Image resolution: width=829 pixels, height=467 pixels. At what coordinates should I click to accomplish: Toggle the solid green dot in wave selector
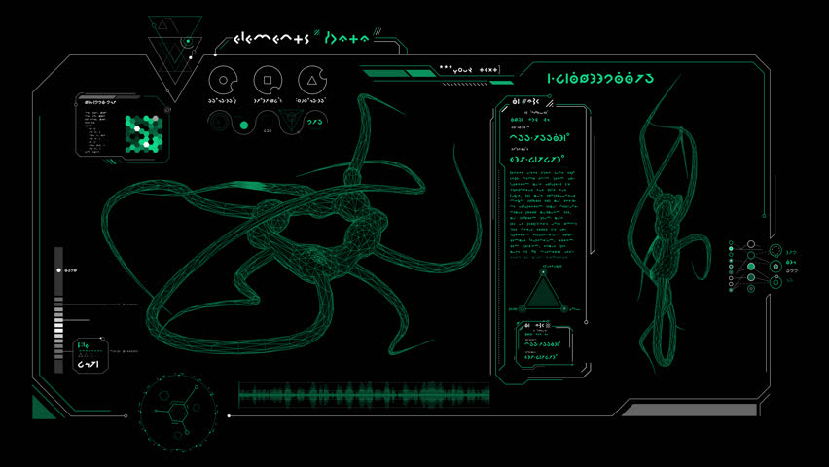(x=243, y=125)
